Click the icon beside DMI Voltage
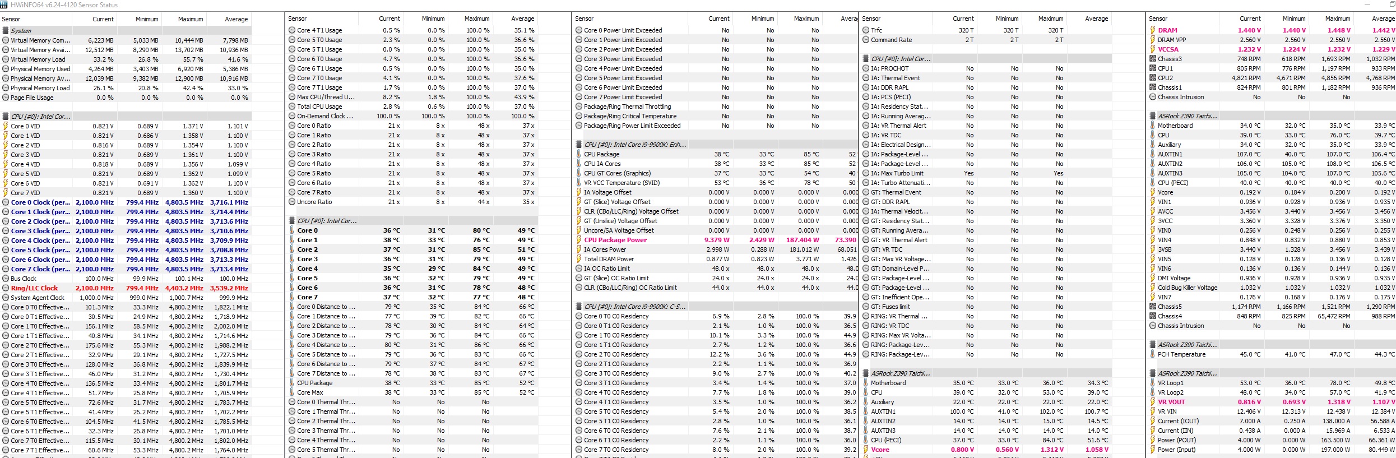Viewport: 1396px width, 458px height. pos(1153,278)
